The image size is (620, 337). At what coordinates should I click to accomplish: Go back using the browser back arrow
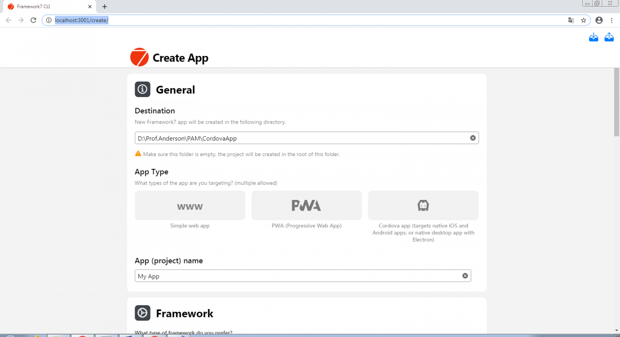(x=8, y=20)
